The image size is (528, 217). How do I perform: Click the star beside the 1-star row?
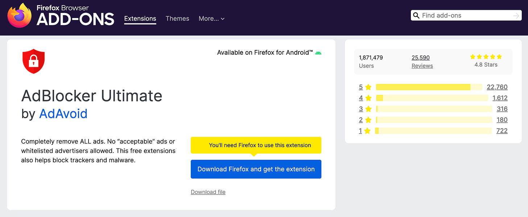tap(368, 131)
